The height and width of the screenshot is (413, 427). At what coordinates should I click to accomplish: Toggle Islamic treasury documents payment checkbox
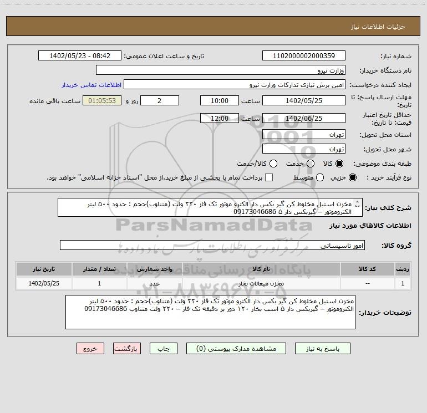(x=269, y=177)
